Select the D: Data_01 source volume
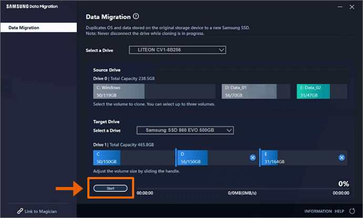 tap(256, 91)
